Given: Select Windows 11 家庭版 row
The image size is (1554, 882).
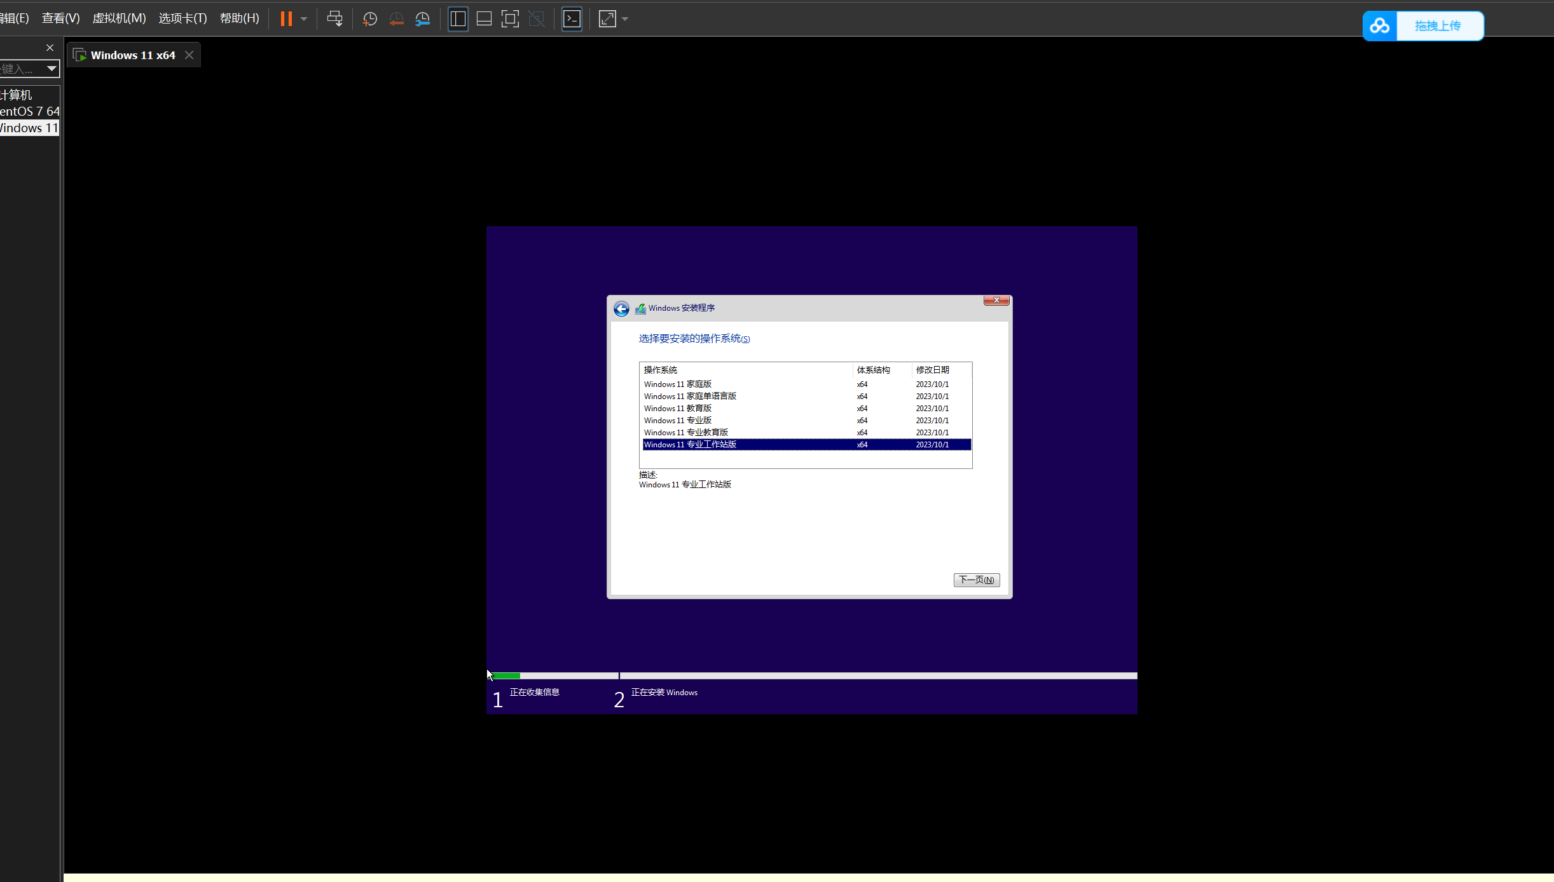Looking at the screenshot, I should click(x=806, y=384).
